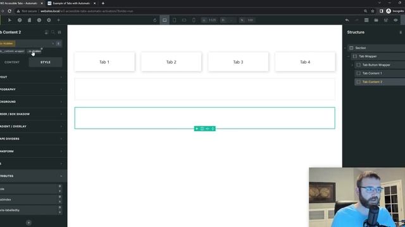Select the first tab content block on canvas
Viewport: 405px width, 227px height.
click(205, 89)
